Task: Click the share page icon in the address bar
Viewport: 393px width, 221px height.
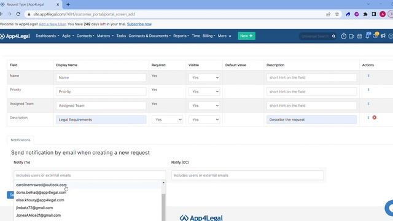Action: 328,14
